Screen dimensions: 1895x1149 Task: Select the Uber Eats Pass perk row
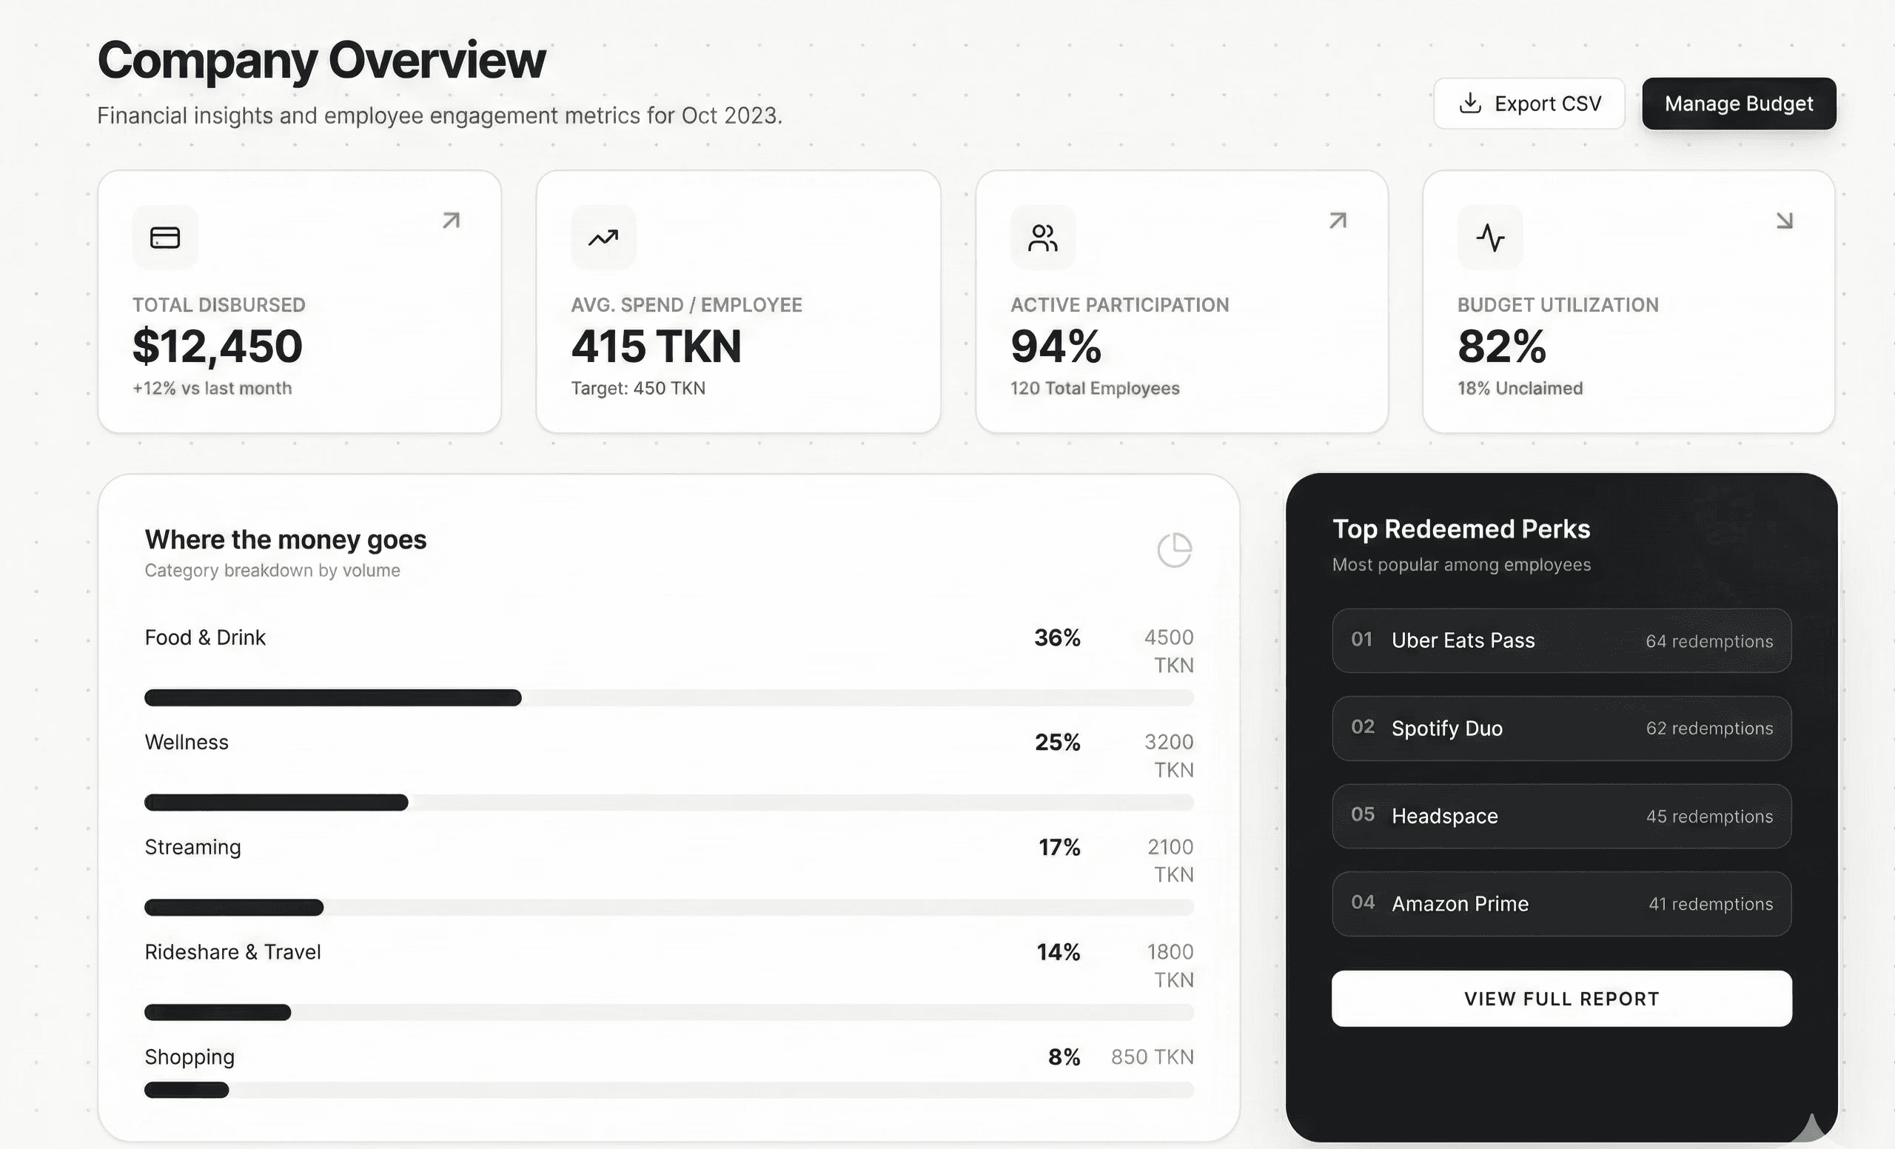coord(1561,640)
